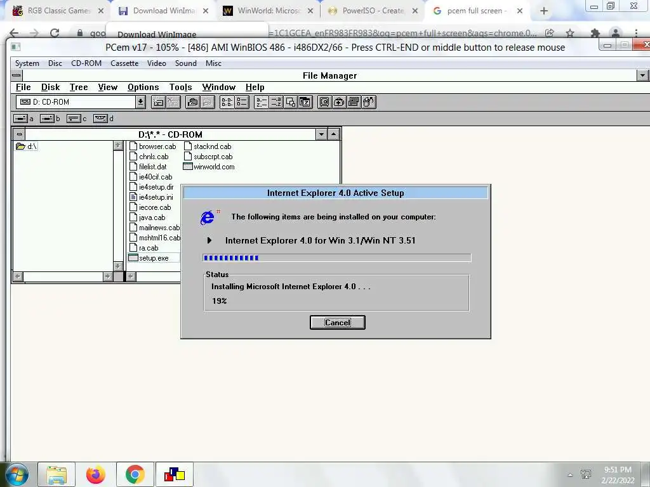Select the d:\ folder in tree

27,146
